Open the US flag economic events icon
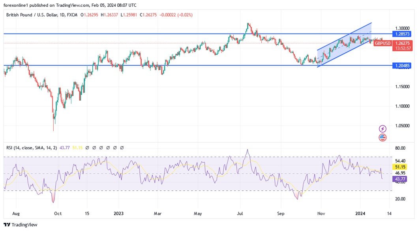Screen dimensions: 418x231 tap(382, 137)
